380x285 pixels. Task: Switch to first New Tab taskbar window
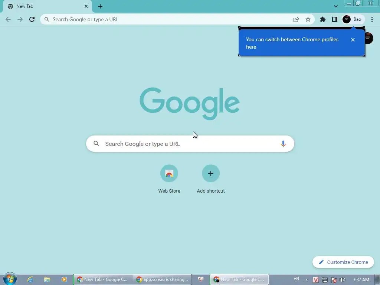[x=103, y=279]
